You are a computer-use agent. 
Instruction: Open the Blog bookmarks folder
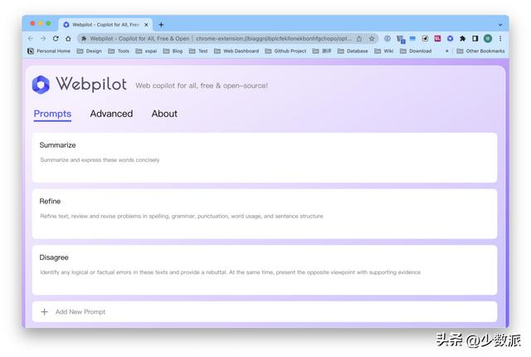click(173, 51)
